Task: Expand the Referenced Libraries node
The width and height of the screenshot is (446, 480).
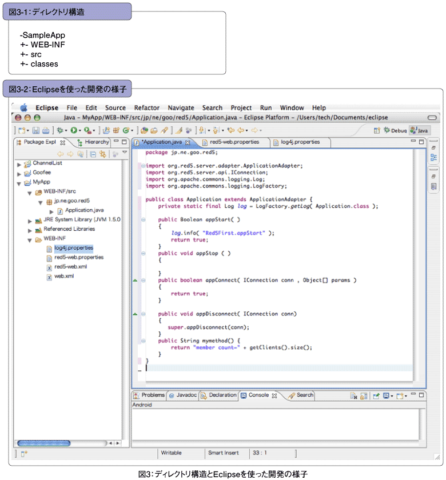Action: [30, 230]
